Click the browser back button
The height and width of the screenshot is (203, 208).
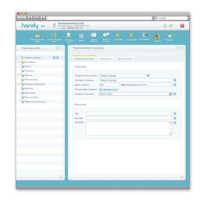coord(19,18)
